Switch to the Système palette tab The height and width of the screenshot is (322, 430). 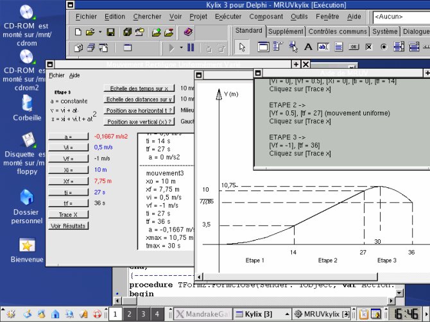tap(384, 31)
